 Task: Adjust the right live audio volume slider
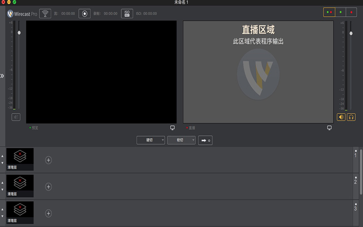(351, 33)
